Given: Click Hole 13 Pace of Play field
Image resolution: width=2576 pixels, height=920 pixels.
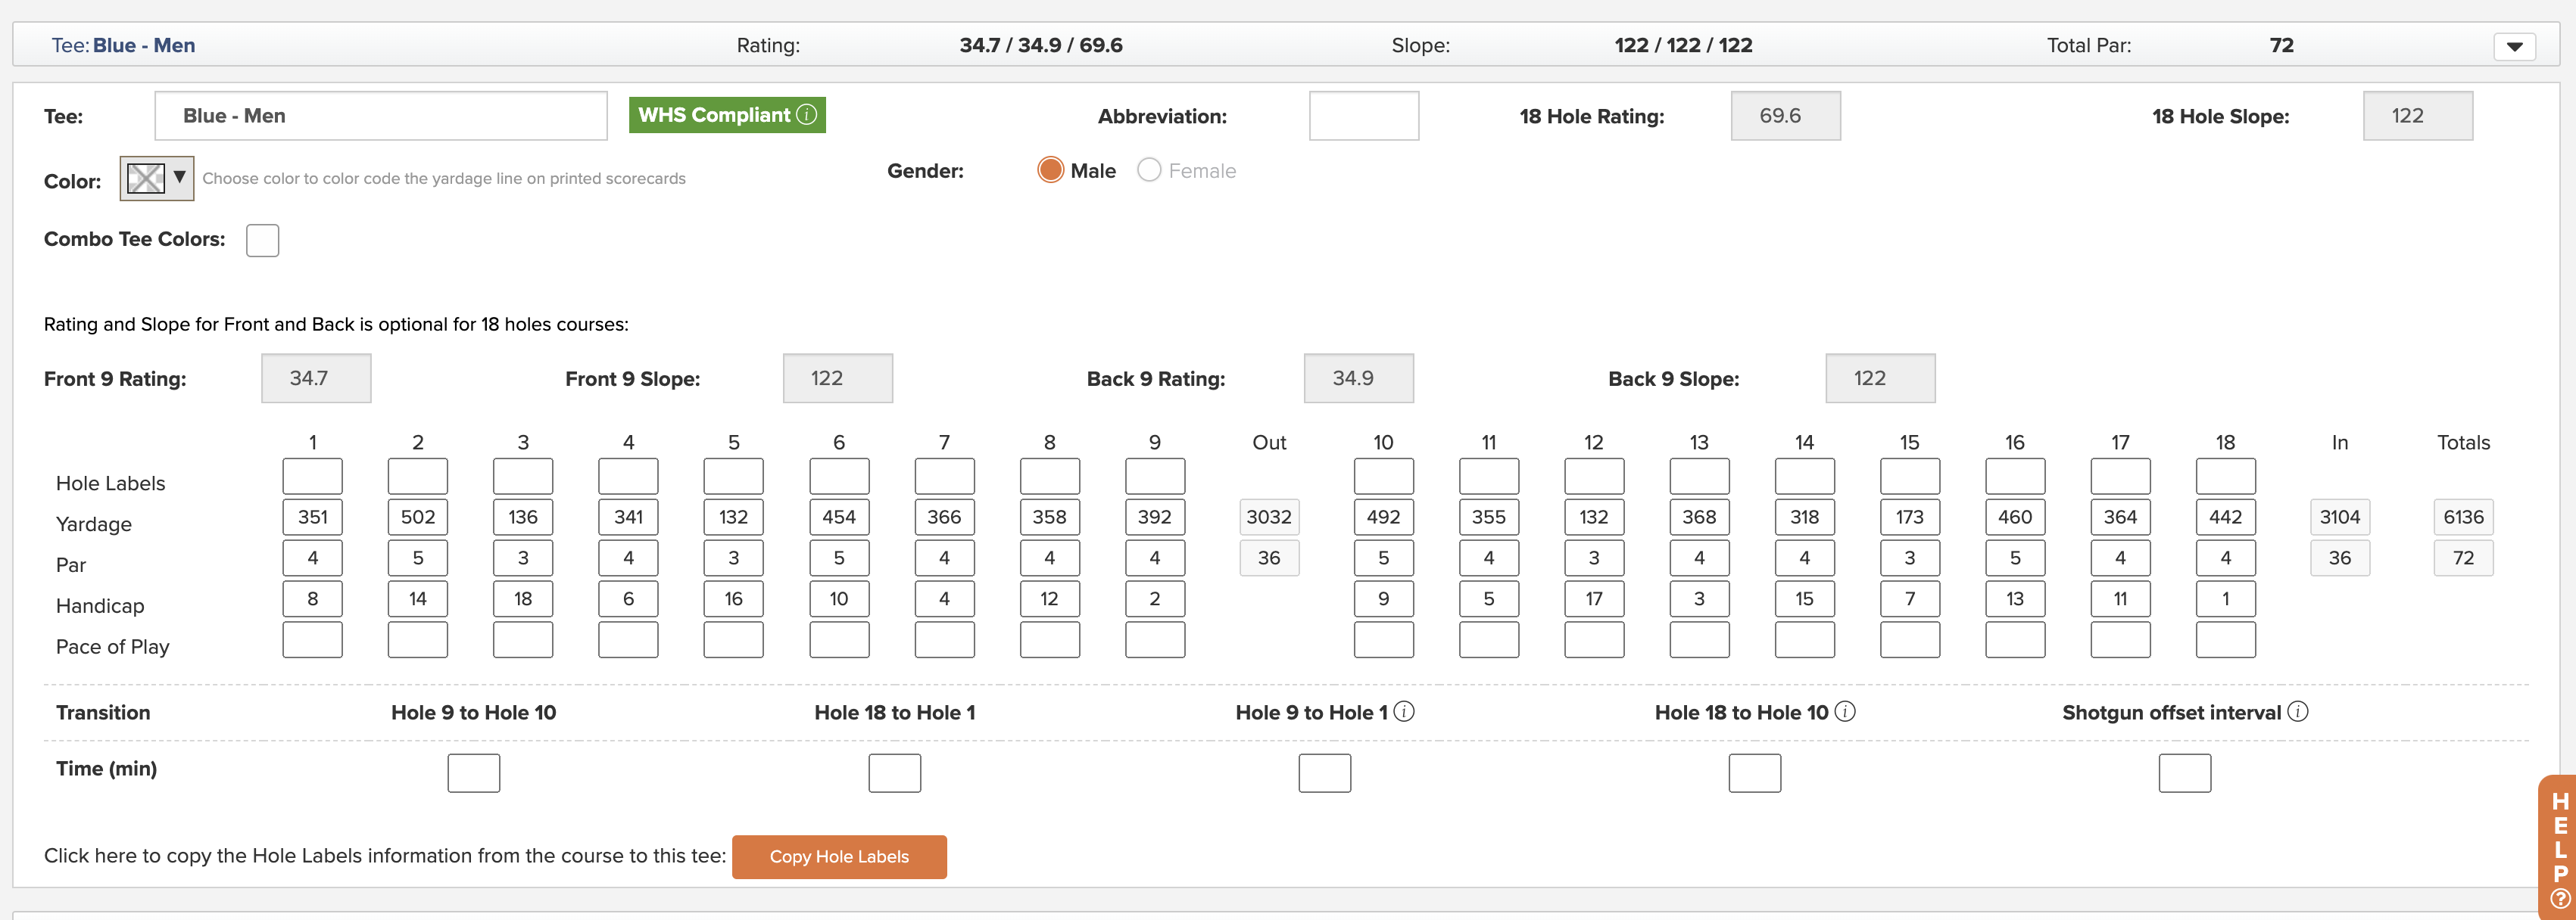Looking at the screenshot, I should 1699,640.
